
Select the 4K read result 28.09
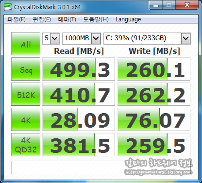pyautogui.click(x=79, y=119)
